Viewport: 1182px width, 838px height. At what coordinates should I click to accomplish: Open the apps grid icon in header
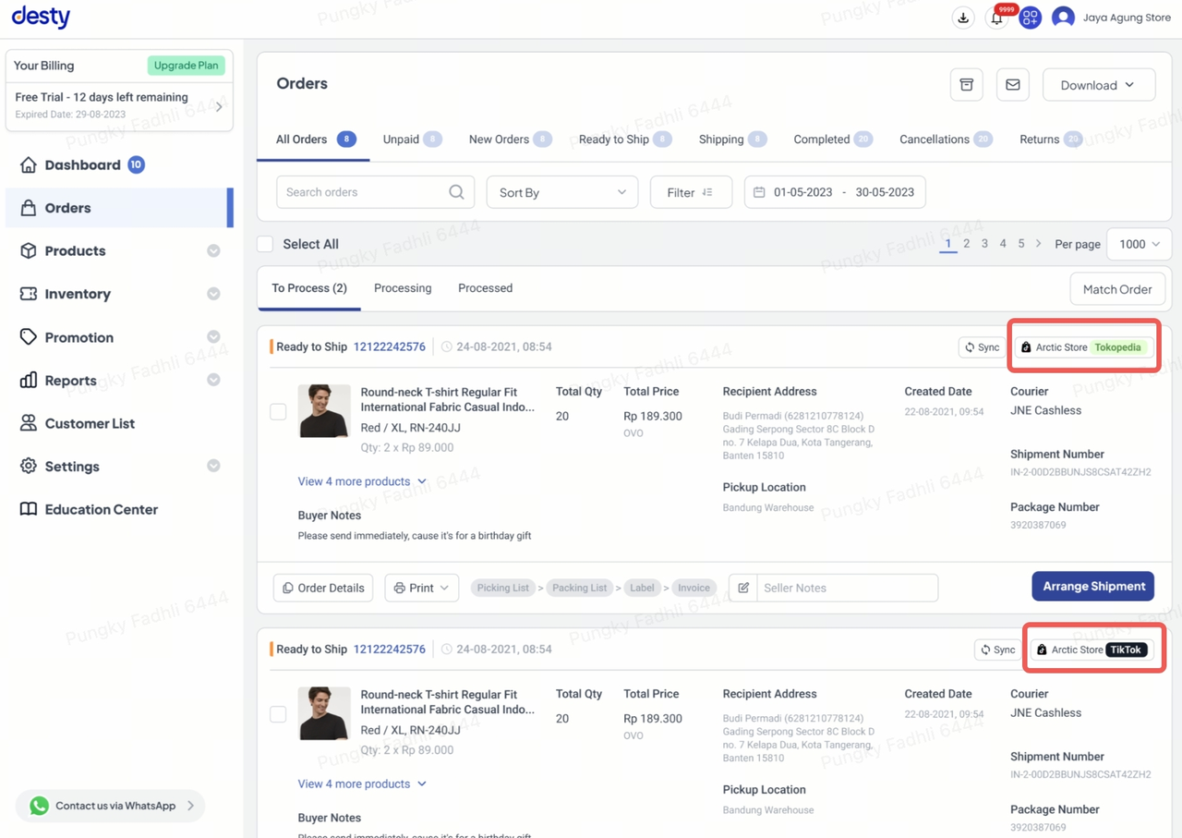click(1030, 18)
